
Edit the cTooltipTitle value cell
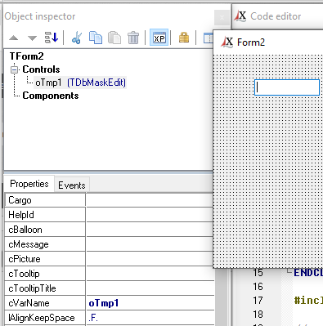[x=150, y=288]
